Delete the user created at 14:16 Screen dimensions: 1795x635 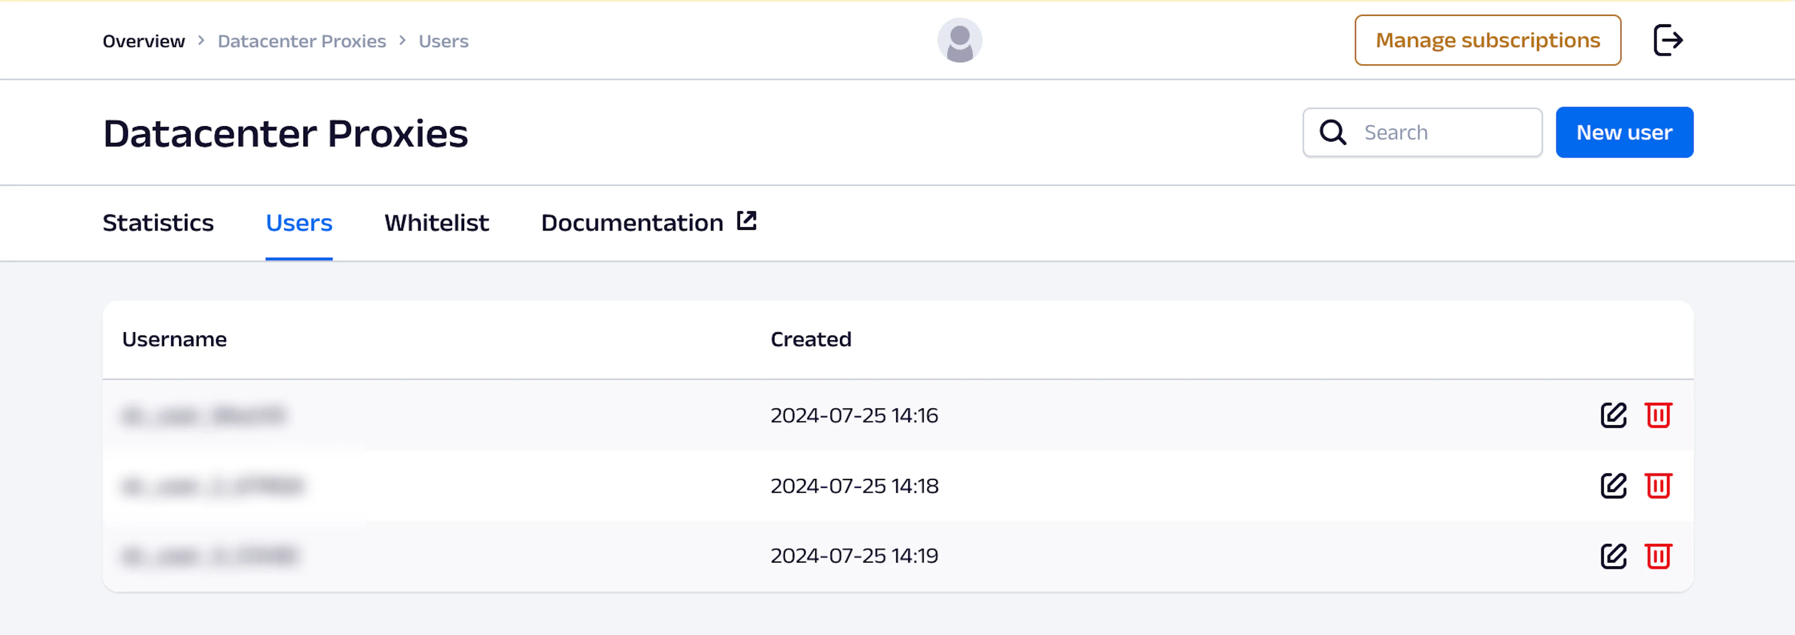(1659, 416)
